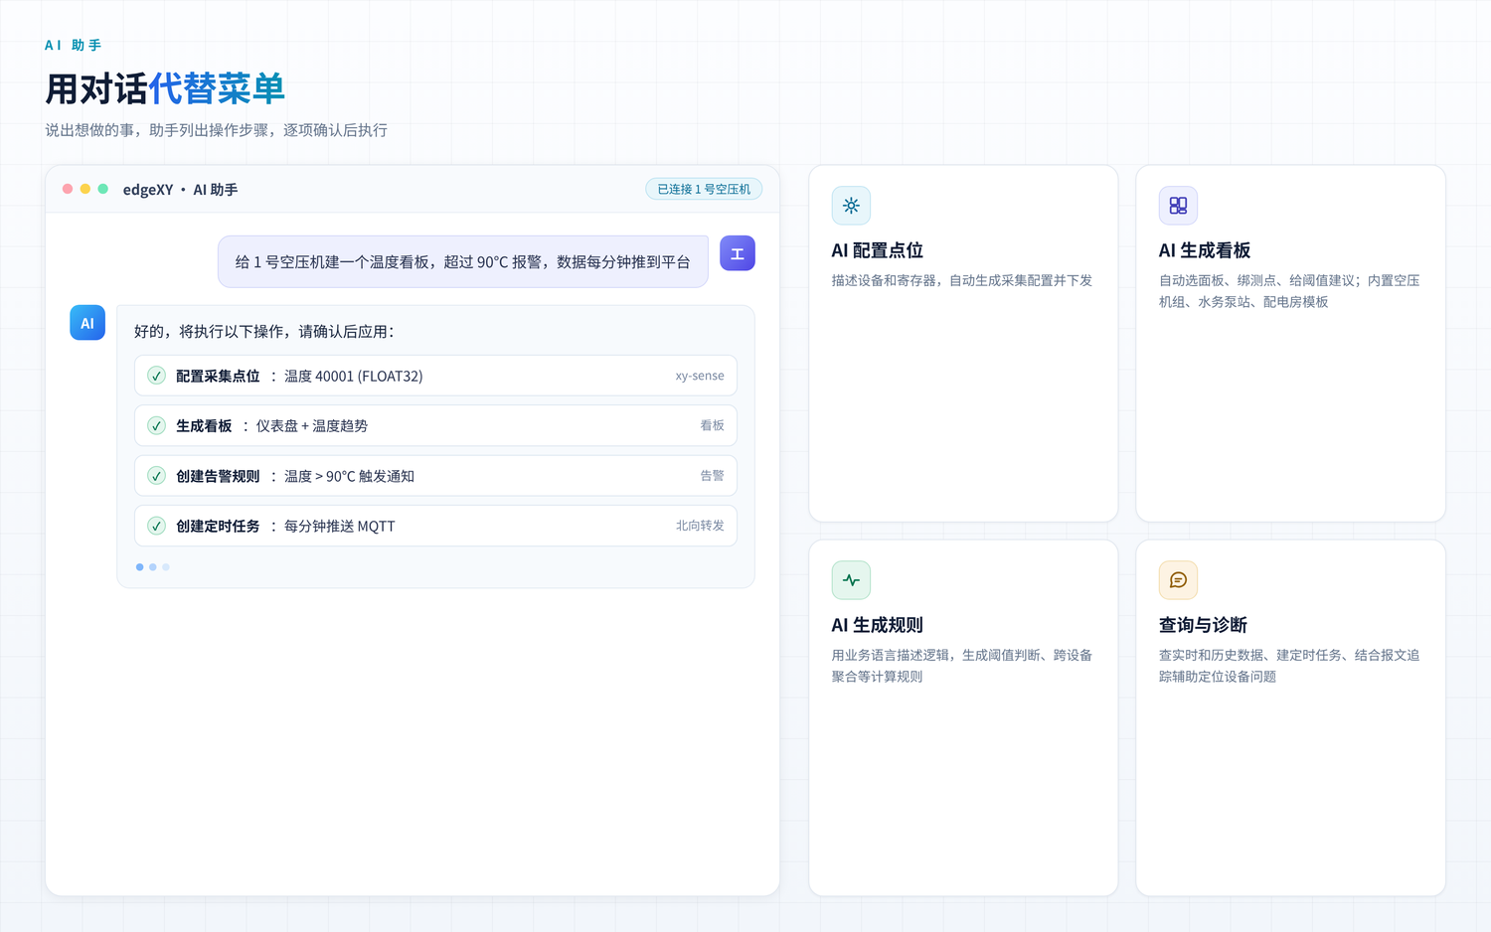
Task: Click the AI 配置点位 gear icon
Action: coord(851,206)
